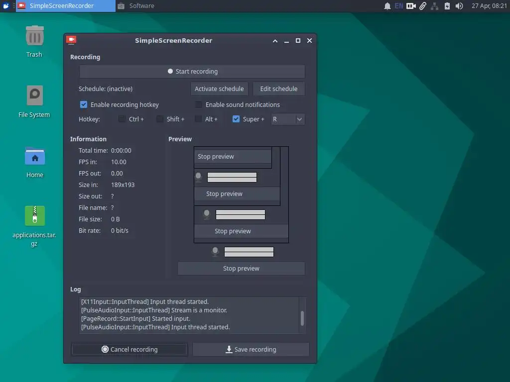This screenshot has height=382, width=510.
Task: Click the video preview thumbnail area
Action: (x=241, y=194)
